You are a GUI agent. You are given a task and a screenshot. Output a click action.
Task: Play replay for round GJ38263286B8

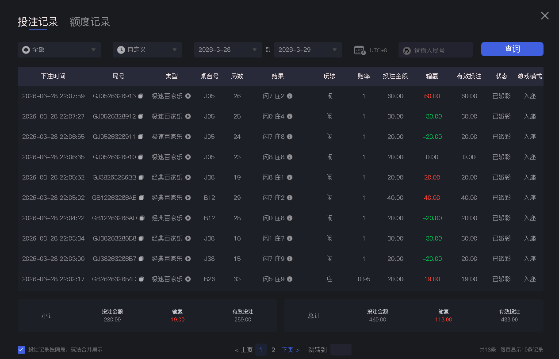pyautogui.click(x=188, y=238)
